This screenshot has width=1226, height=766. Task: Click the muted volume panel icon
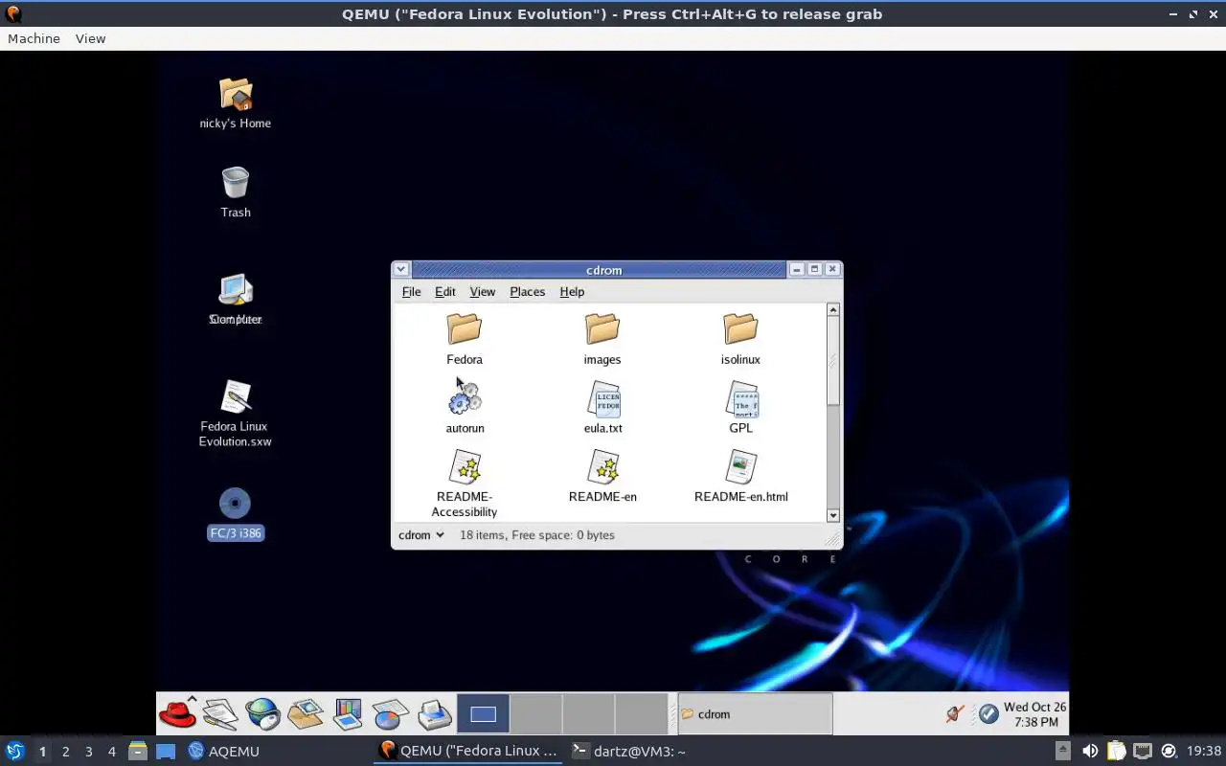954,713
